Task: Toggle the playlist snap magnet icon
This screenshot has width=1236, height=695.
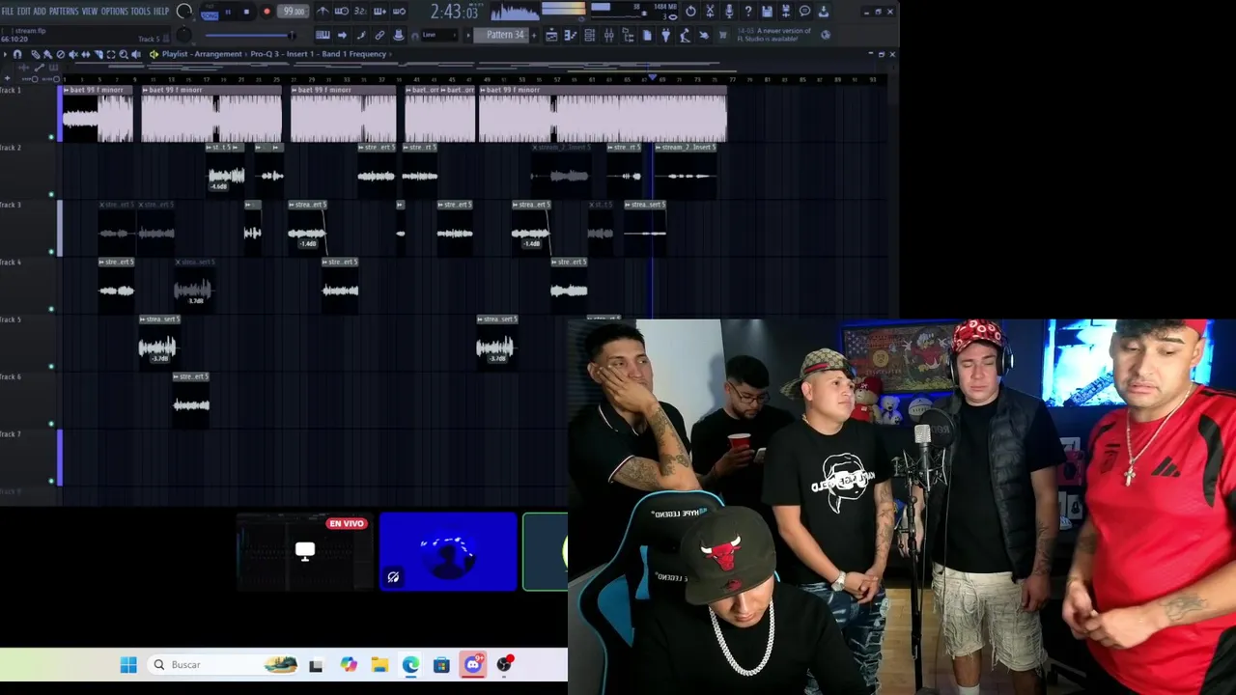Action: (17, 54)
